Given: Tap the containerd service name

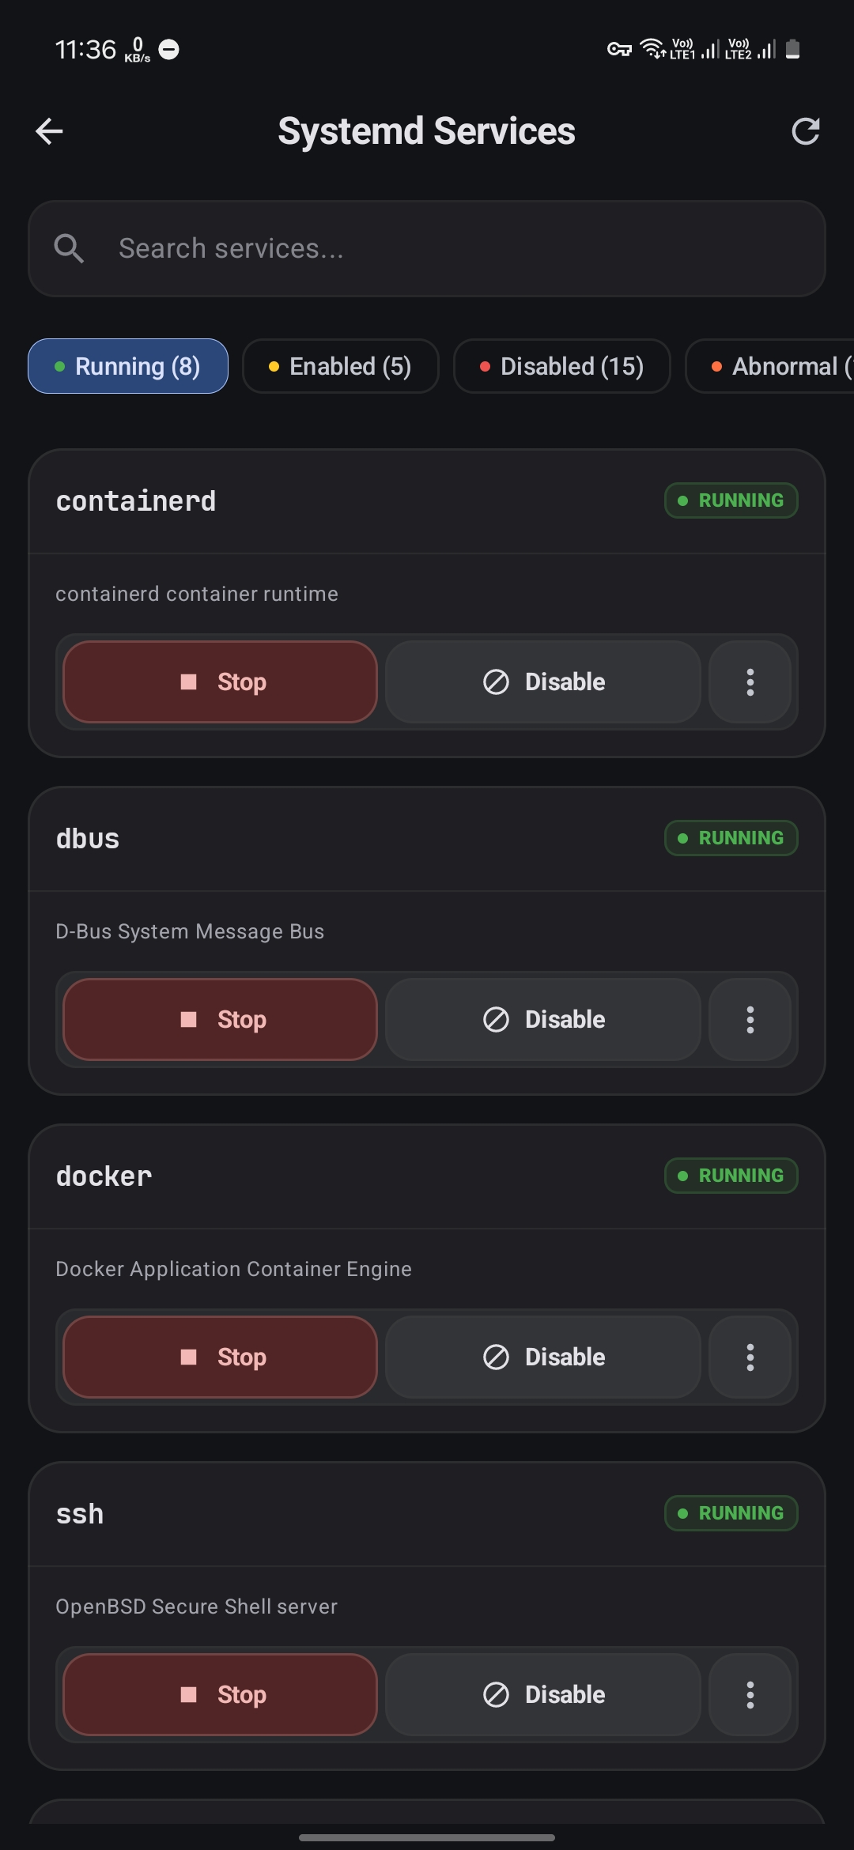Looking at the screenshot, I should 136,501.
